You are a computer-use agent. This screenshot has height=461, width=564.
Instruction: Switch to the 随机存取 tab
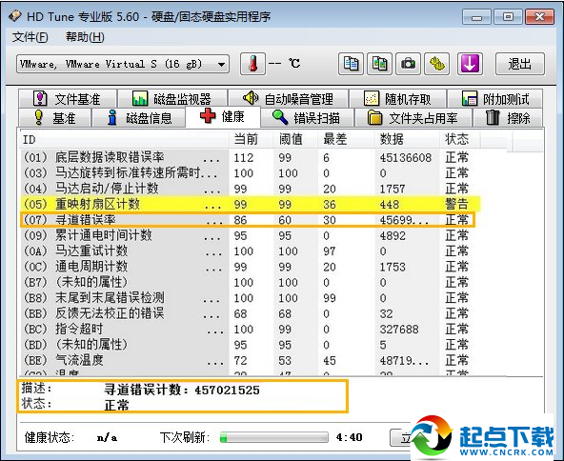(398, 98)
